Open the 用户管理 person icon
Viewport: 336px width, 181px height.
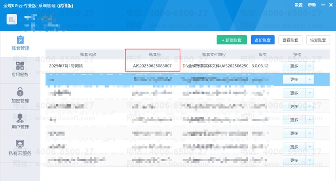[x=20, y=118]
